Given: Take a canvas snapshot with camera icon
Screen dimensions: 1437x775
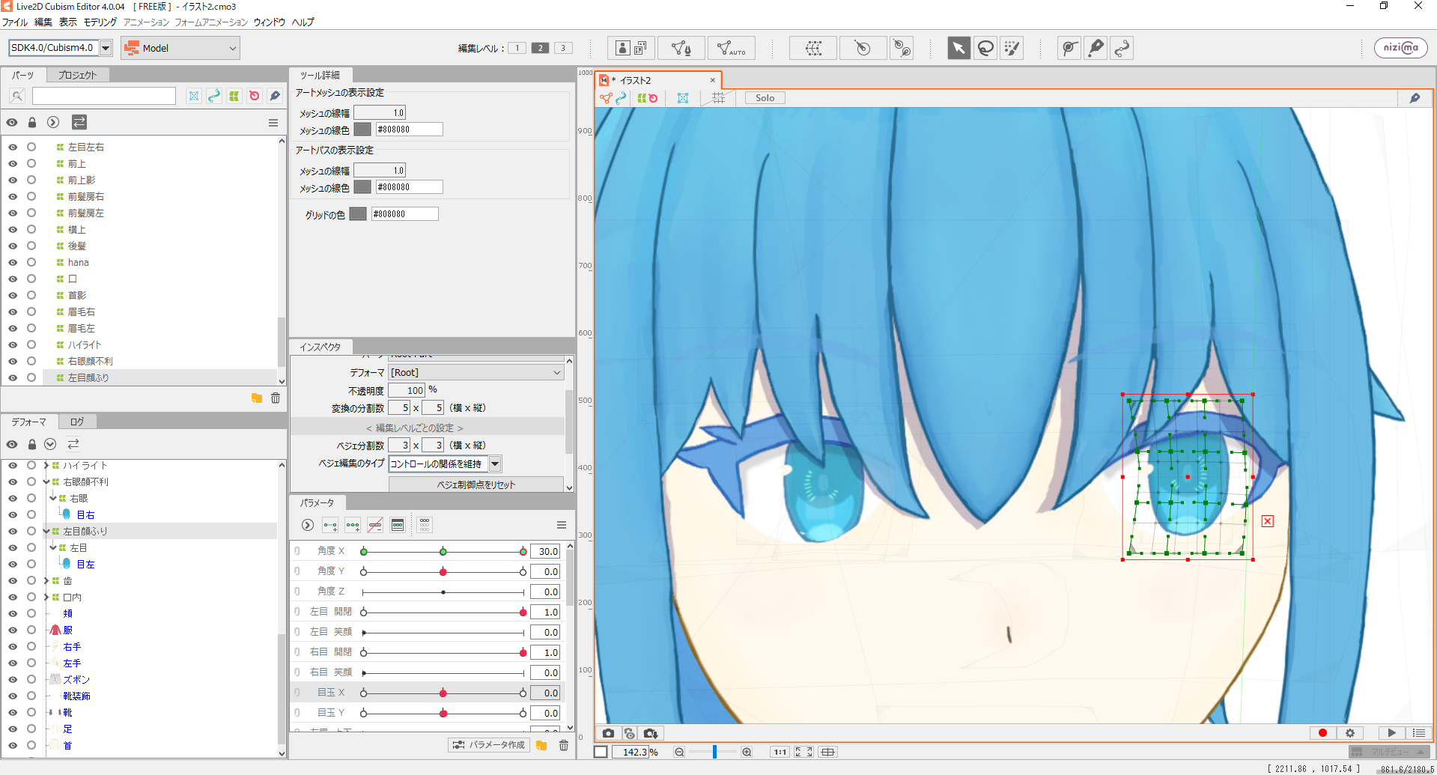Looking at the screenshot, I should (x=608, y=733).
